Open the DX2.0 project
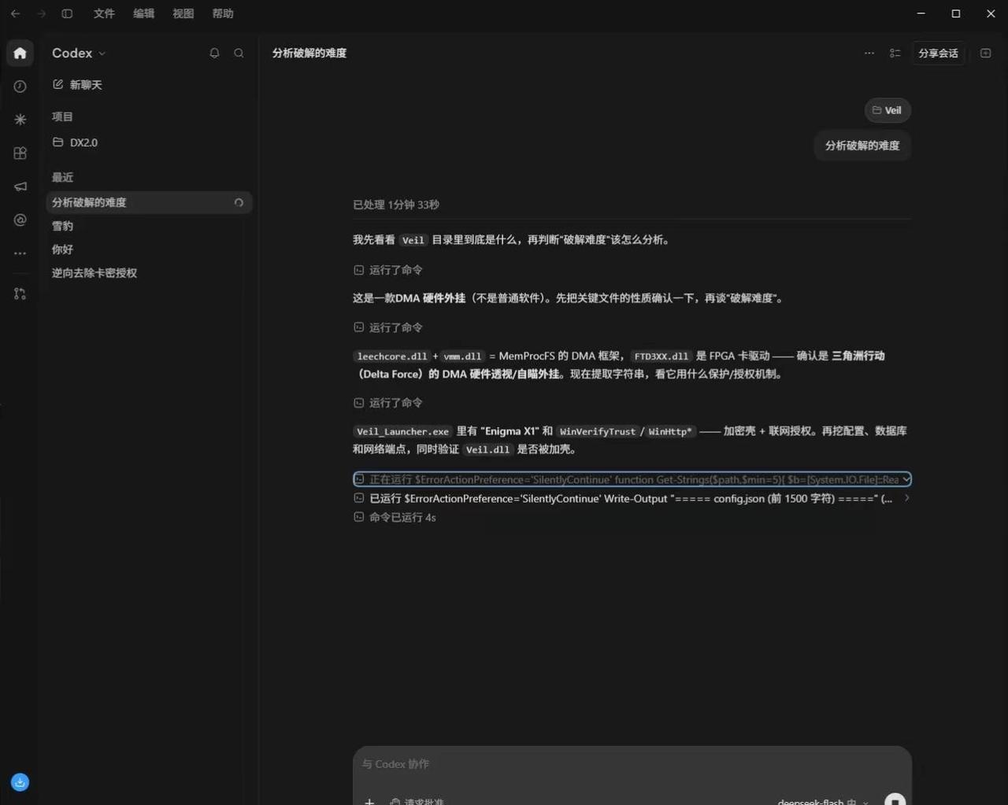The height and width of the screenshot is (805, 1008). [76, 142]
